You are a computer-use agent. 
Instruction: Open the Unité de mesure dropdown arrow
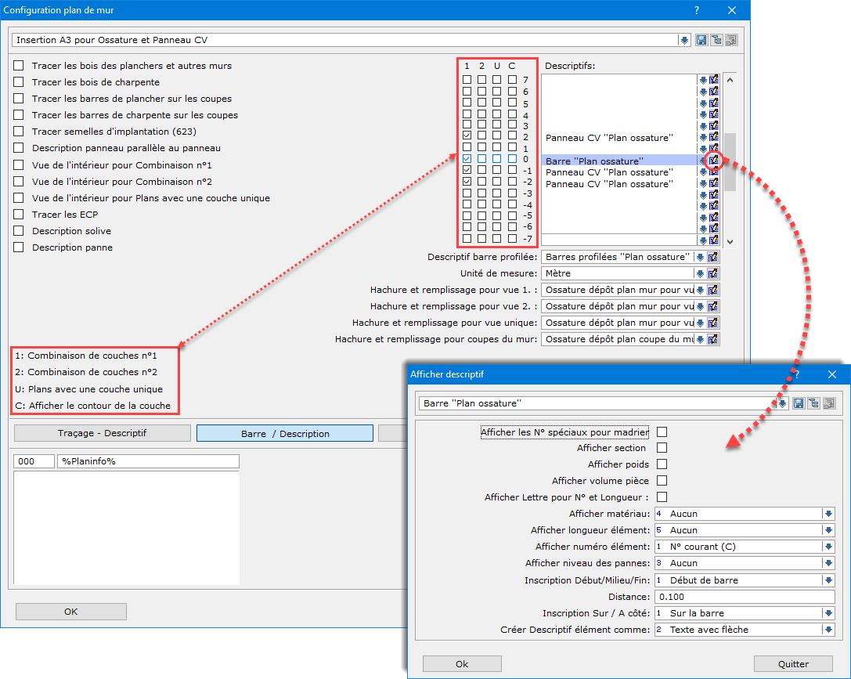click(701, 273)
